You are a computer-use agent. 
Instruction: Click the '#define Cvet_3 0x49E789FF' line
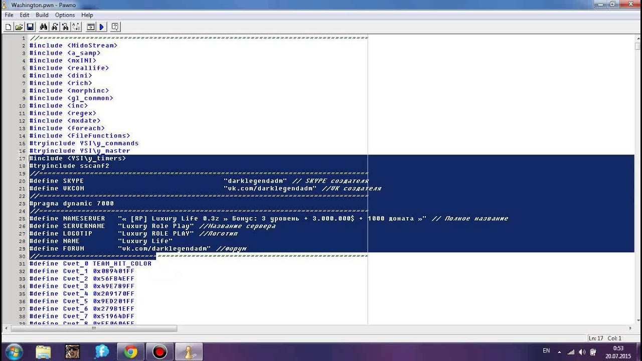click(x=82, y=286)
